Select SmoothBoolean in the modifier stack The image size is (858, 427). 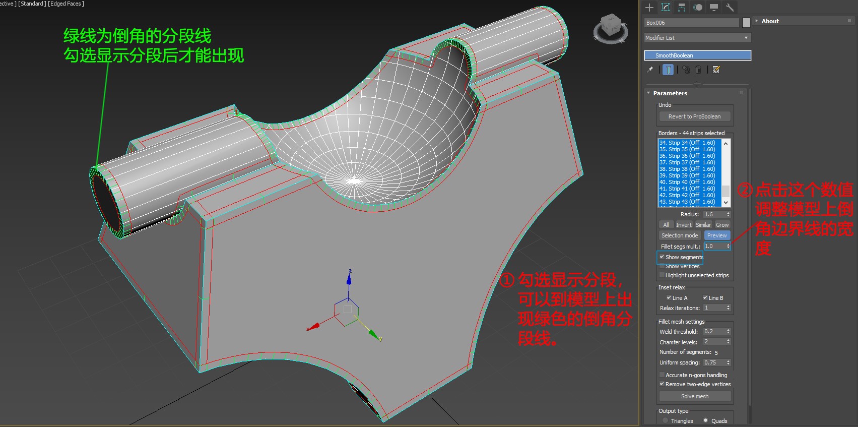click(x=697, y=55)
